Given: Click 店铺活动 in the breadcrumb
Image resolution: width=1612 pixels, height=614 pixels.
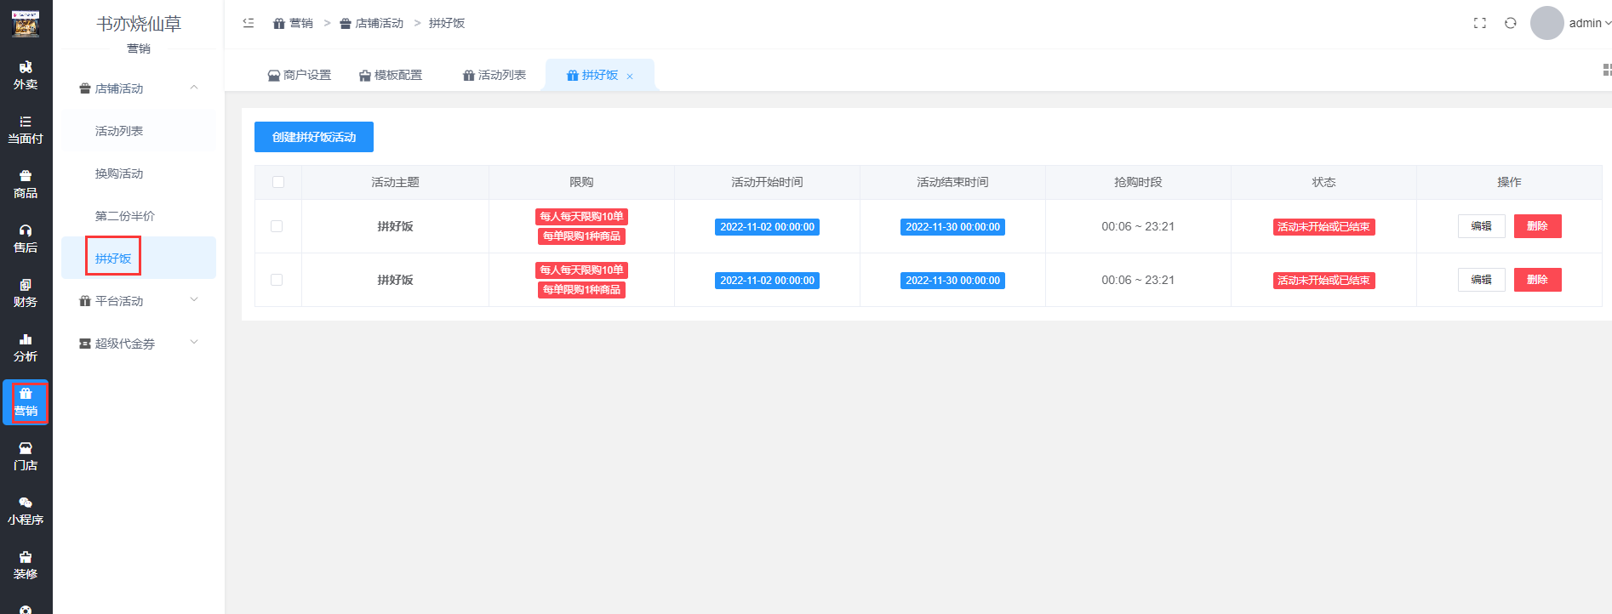Looking at the screenshot, I should tap(372, 23).
